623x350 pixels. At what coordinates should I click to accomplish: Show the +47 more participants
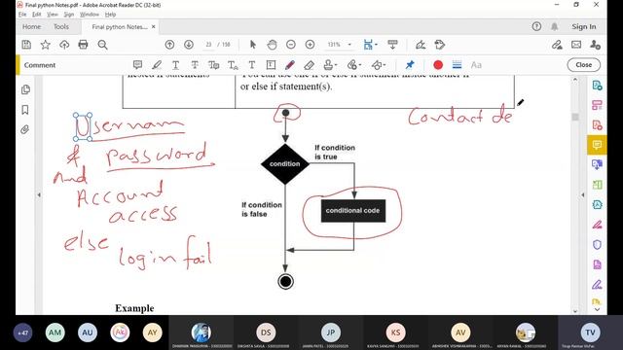(22, 332)
